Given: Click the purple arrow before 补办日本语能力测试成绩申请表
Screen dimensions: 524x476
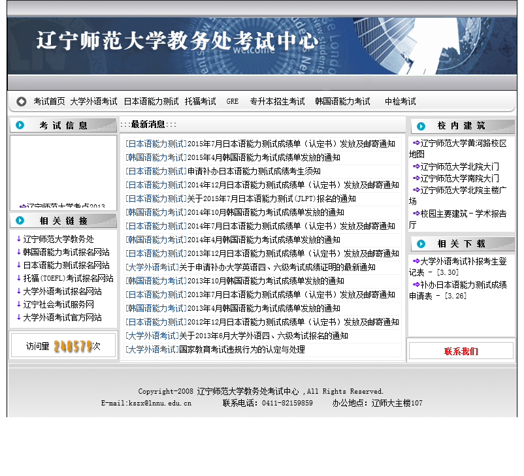Looking at the screenshot, I should [416, 284].
